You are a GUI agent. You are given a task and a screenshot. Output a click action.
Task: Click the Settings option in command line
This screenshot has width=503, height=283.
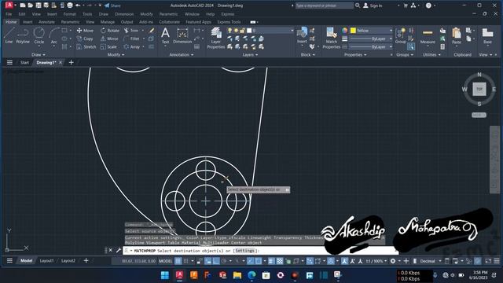(x=245, y=251)
